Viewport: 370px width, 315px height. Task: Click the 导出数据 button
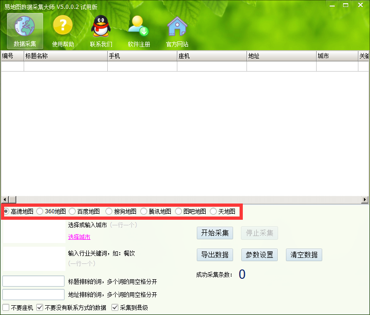coord(214,255)
